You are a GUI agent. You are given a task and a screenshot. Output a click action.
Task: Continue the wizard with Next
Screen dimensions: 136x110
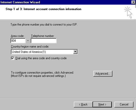(102, 104)
